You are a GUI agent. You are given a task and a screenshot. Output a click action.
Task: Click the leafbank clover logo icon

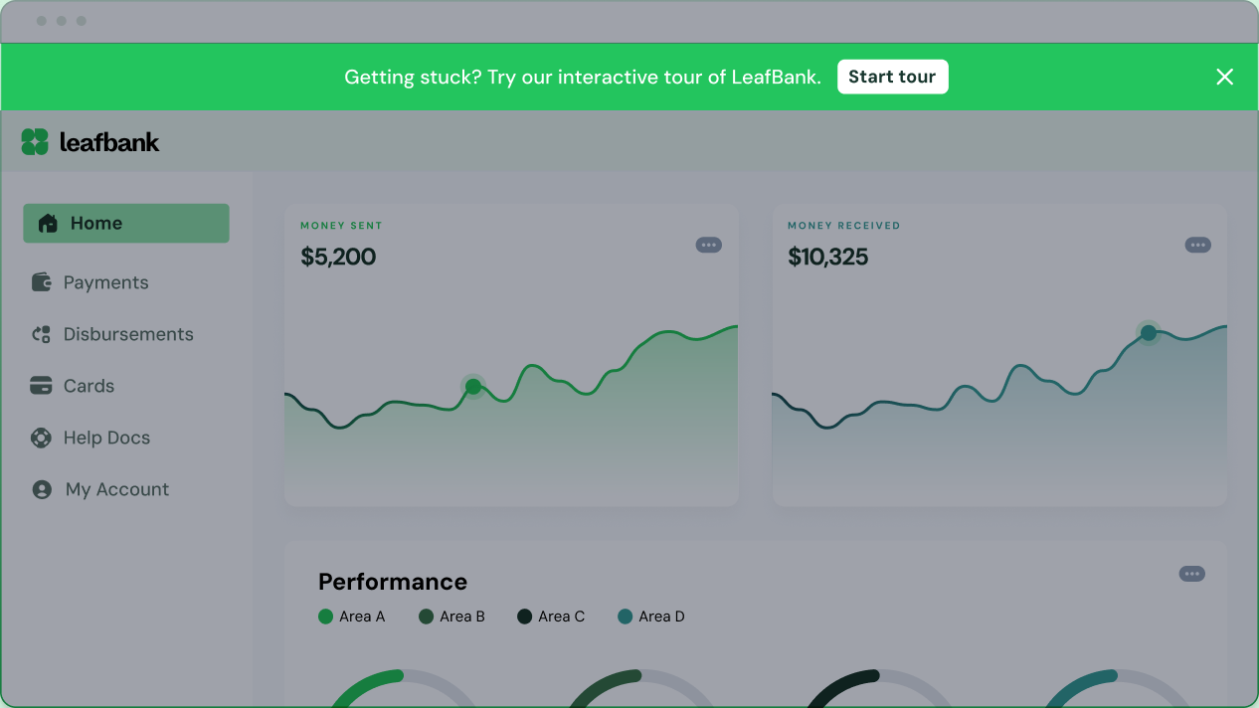(35, 142)
